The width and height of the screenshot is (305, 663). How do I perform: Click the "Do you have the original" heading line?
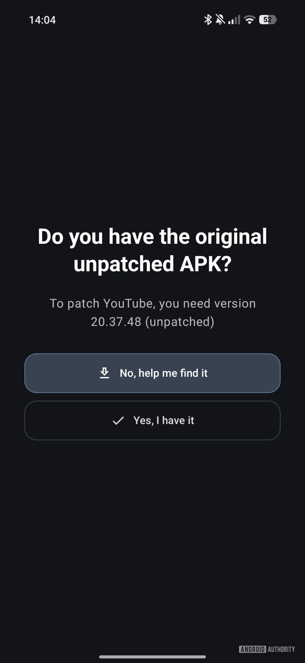point(152,236)
